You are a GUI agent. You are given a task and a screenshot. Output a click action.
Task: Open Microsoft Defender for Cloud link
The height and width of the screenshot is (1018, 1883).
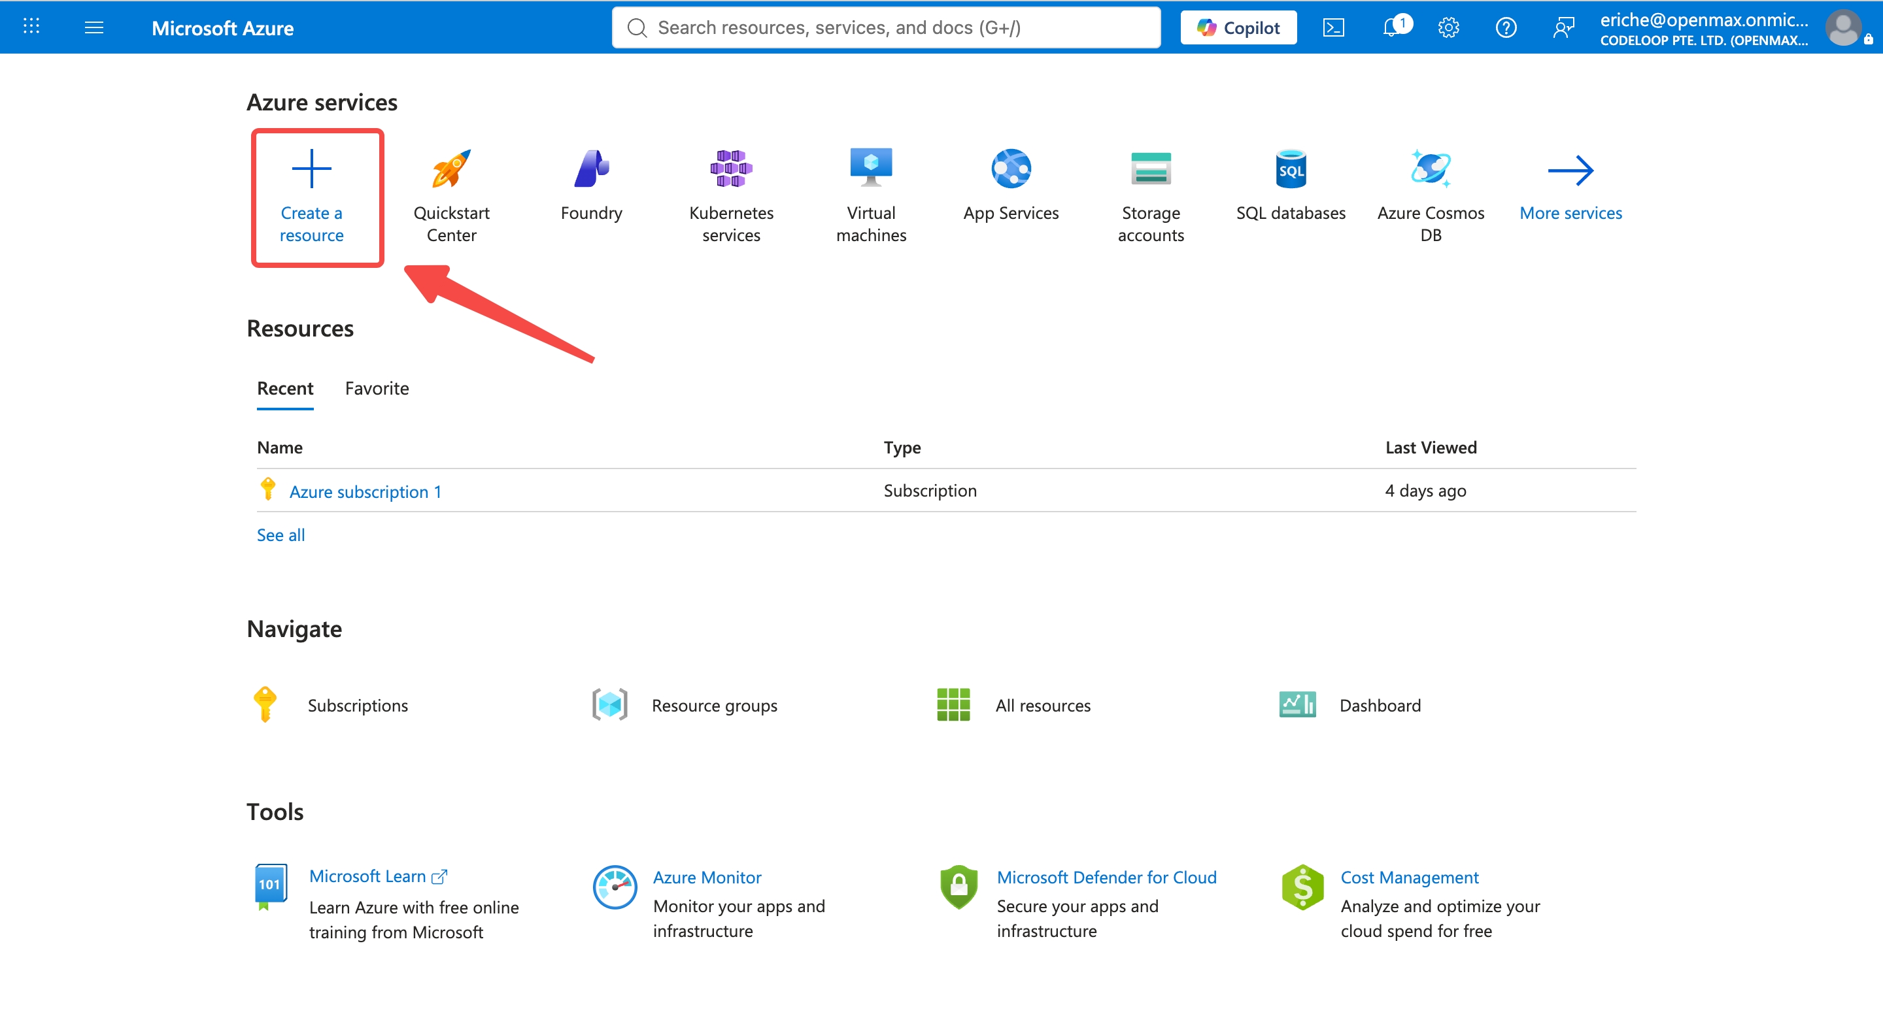coord(1107,877)
